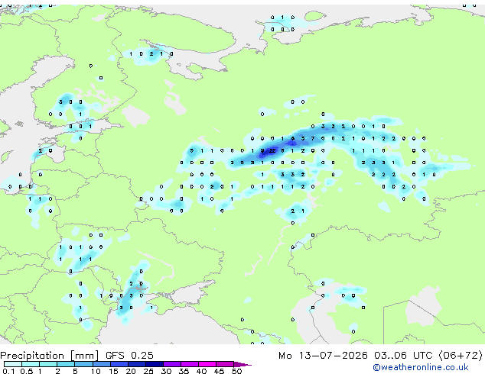The image size is (485, 374).
Task: Select the 0.5–1 mm legend swatch
Action: click(31, 364)
